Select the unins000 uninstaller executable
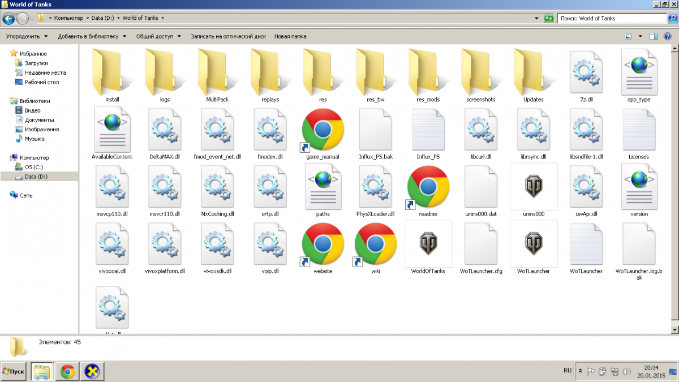Viewport: 679px width, 382px height. tap(534, 186)
